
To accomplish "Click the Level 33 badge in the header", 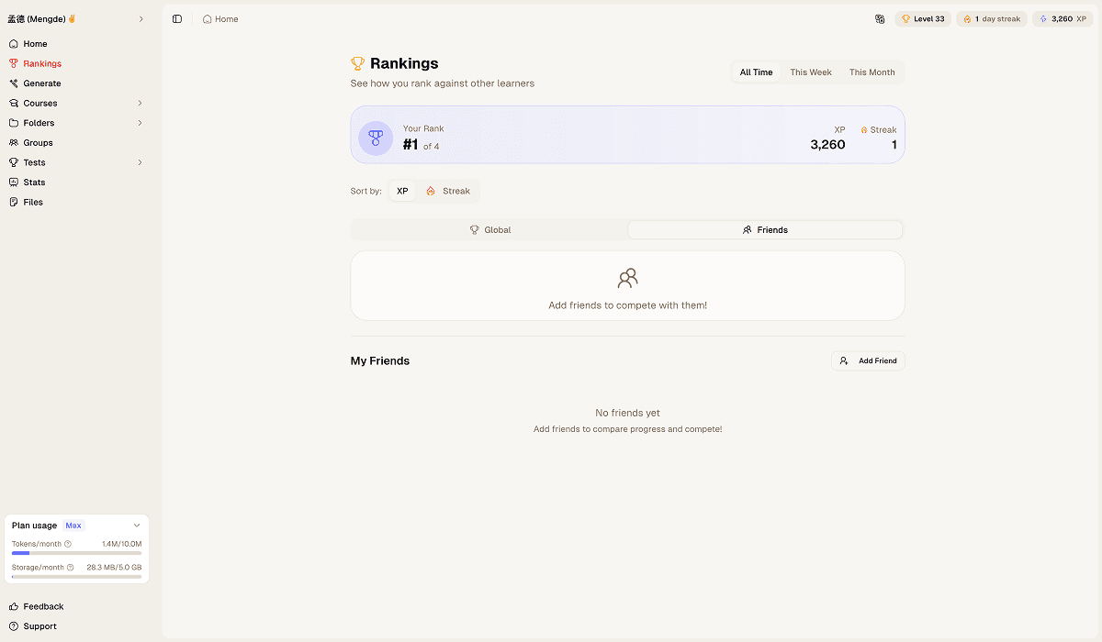I will 922,18.
